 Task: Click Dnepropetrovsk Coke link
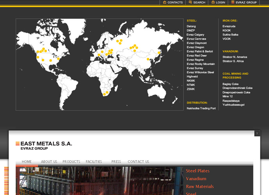[236, 92]
